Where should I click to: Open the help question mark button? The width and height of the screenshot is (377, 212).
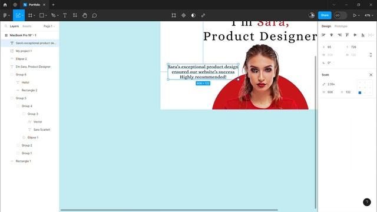pos(367,202)
